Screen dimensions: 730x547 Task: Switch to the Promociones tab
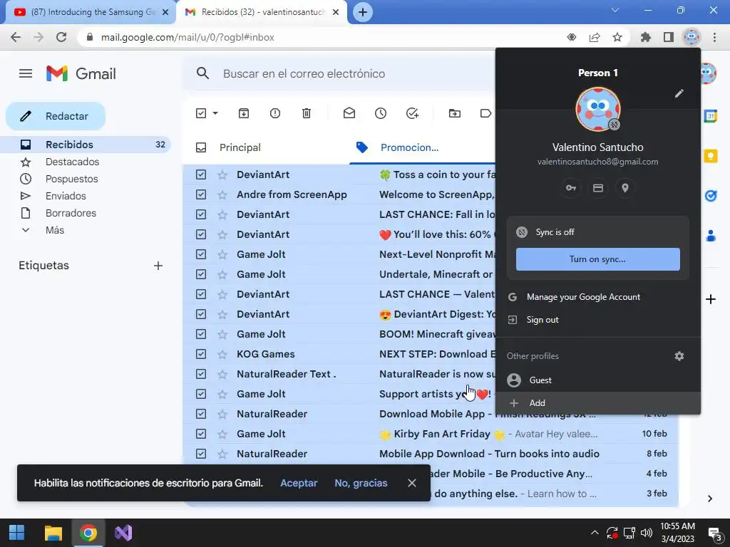[x=422, y=147]
